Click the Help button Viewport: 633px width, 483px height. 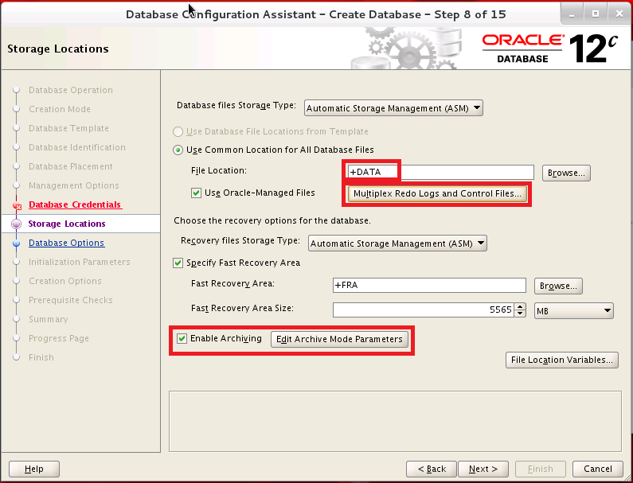tap(34, 469)
